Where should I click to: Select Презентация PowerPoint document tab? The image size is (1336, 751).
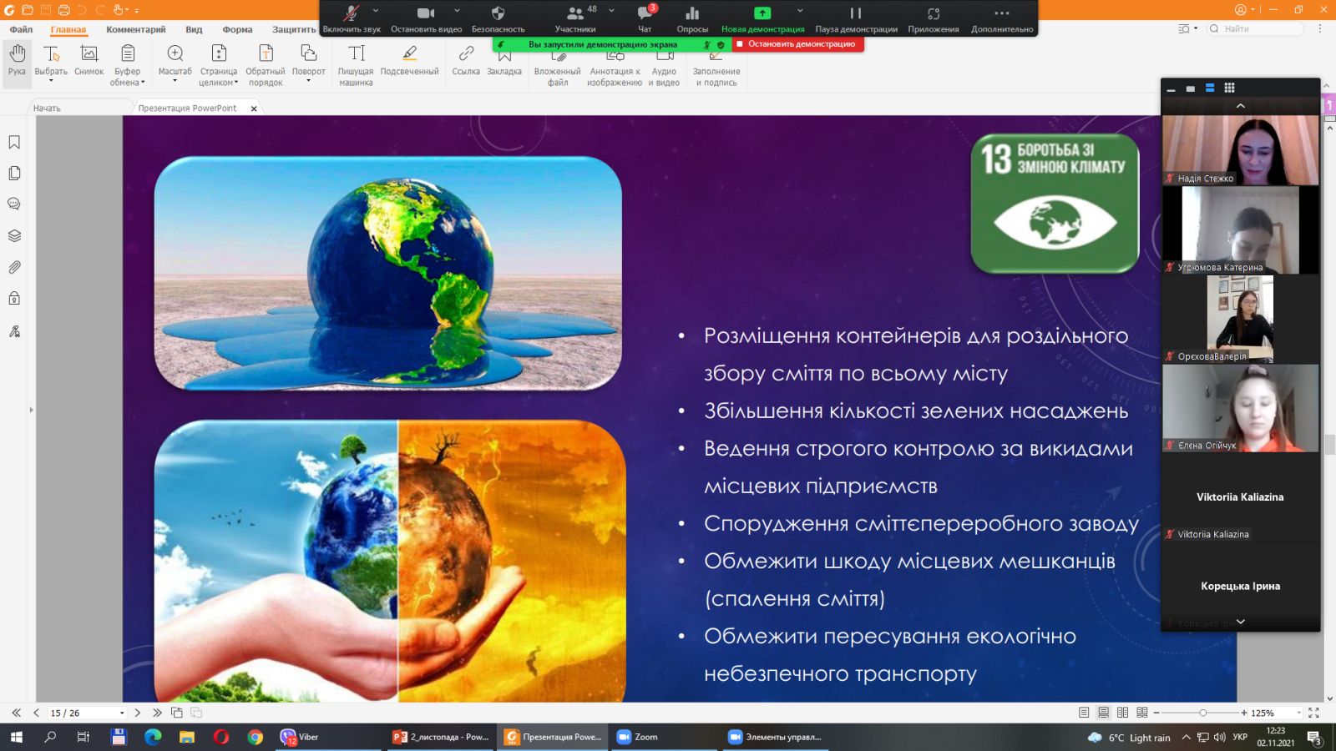click(x=187, y=108)
